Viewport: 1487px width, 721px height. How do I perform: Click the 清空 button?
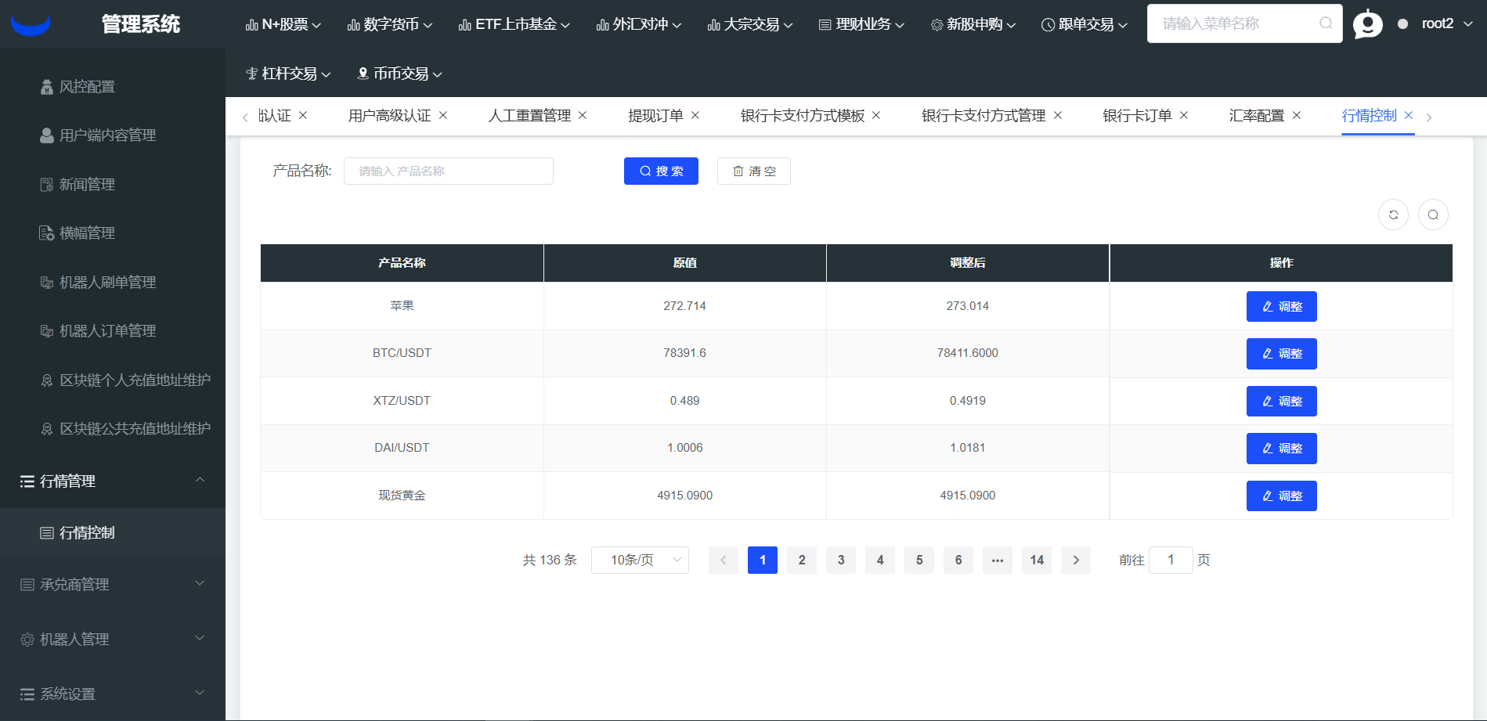[753, 171]
